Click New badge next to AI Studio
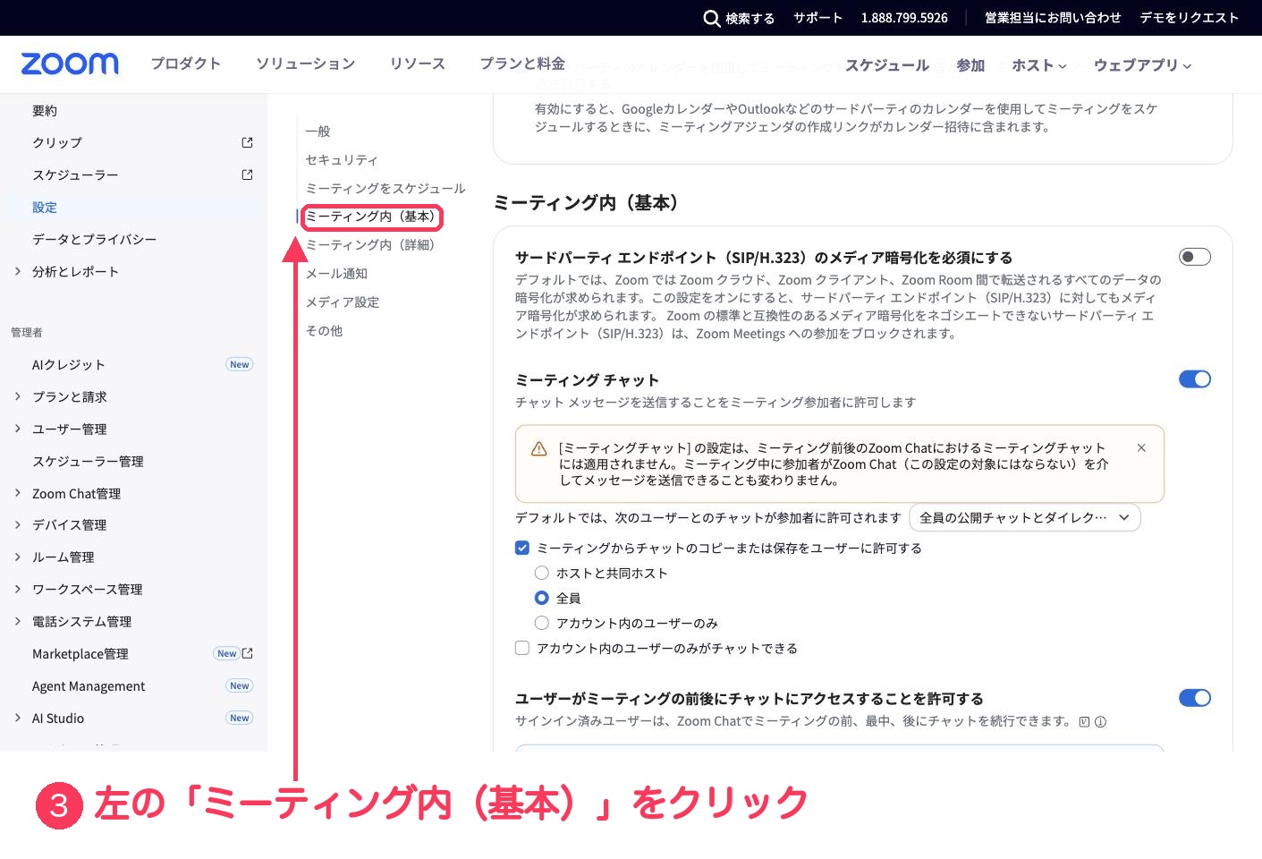 point(240,718)
